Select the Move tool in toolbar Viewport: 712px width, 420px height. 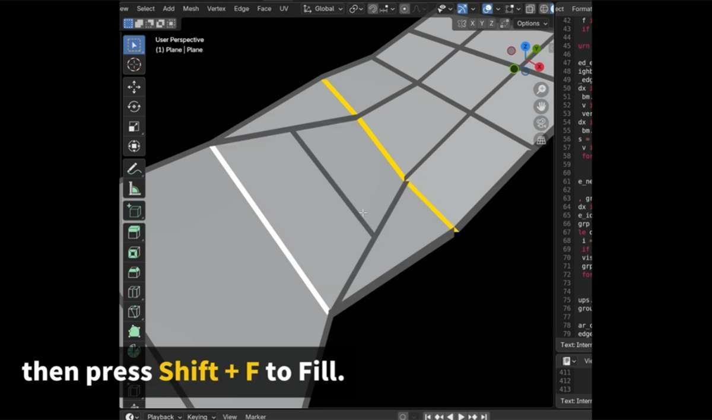coord(134,87)
